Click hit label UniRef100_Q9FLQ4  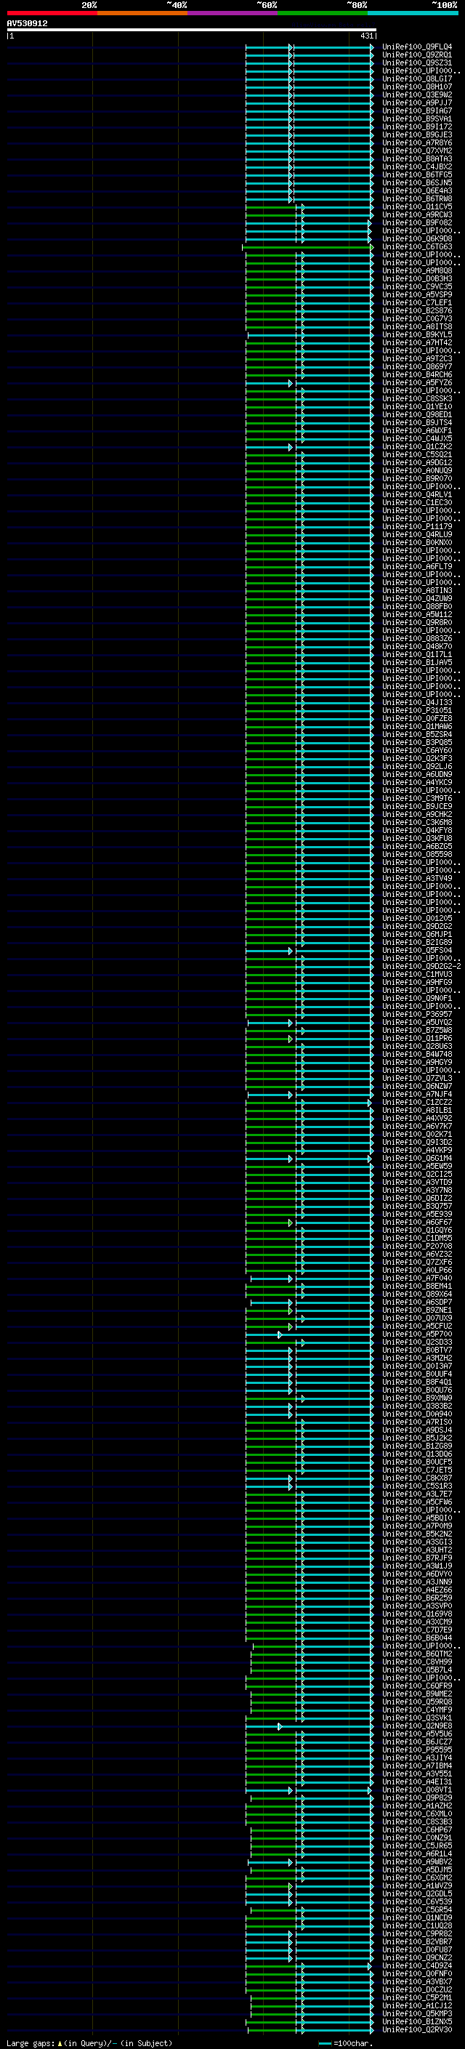tap(417, 48)
